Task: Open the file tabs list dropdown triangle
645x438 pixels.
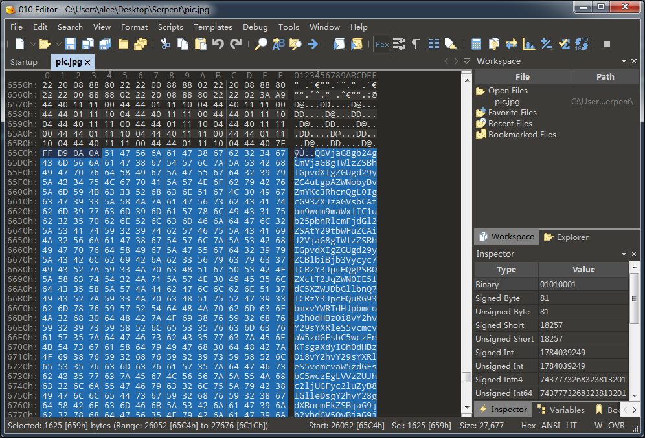Action: pos(466,61)
